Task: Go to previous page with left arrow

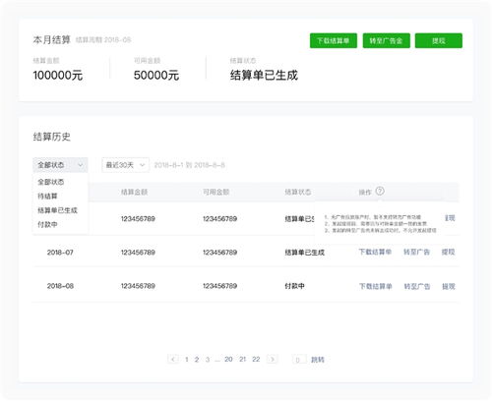Action: click(x=173, y=359)
